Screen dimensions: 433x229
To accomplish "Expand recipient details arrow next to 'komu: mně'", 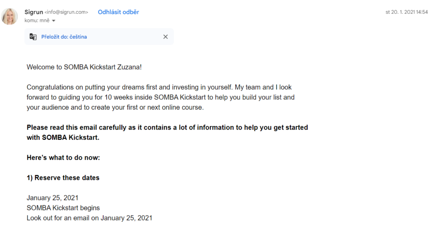I will pyautogui.click(x=54, y=21).
